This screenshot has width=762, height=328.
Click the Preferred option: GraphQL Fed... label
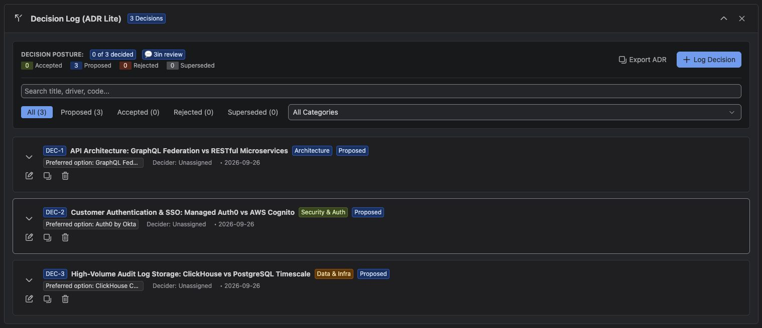point(93,163)
